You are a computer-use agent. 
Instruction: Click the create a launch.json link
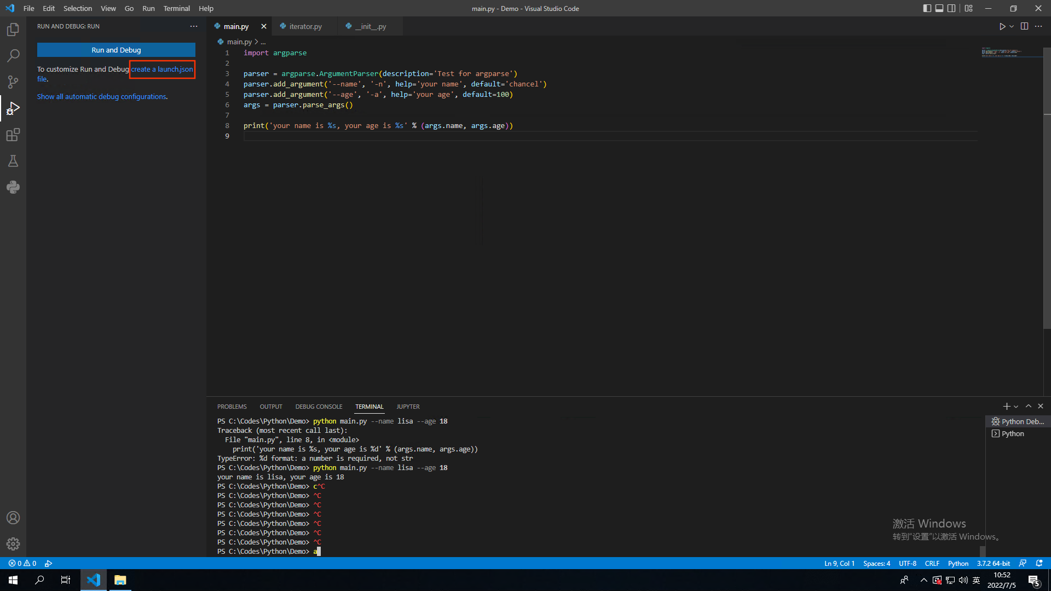point(162,69)
